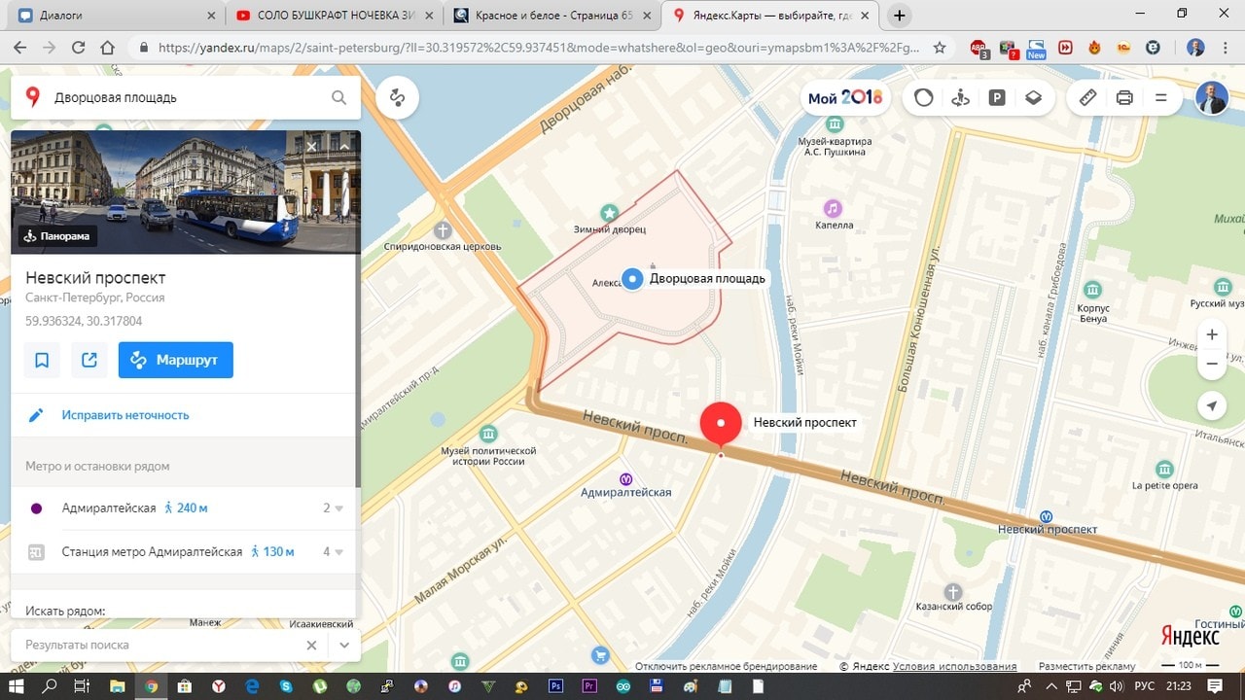Click the Исправить неточность link
The image size is (1245, 700).
pyautogui.click(x=124, y=415)
